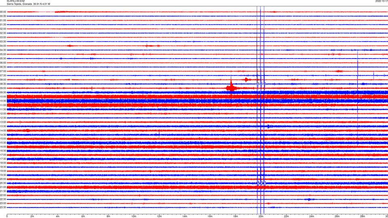Click the station code IG.ATEJ.00.EHZ
Viewport: 388px width, 218px height.
point(16,1)
